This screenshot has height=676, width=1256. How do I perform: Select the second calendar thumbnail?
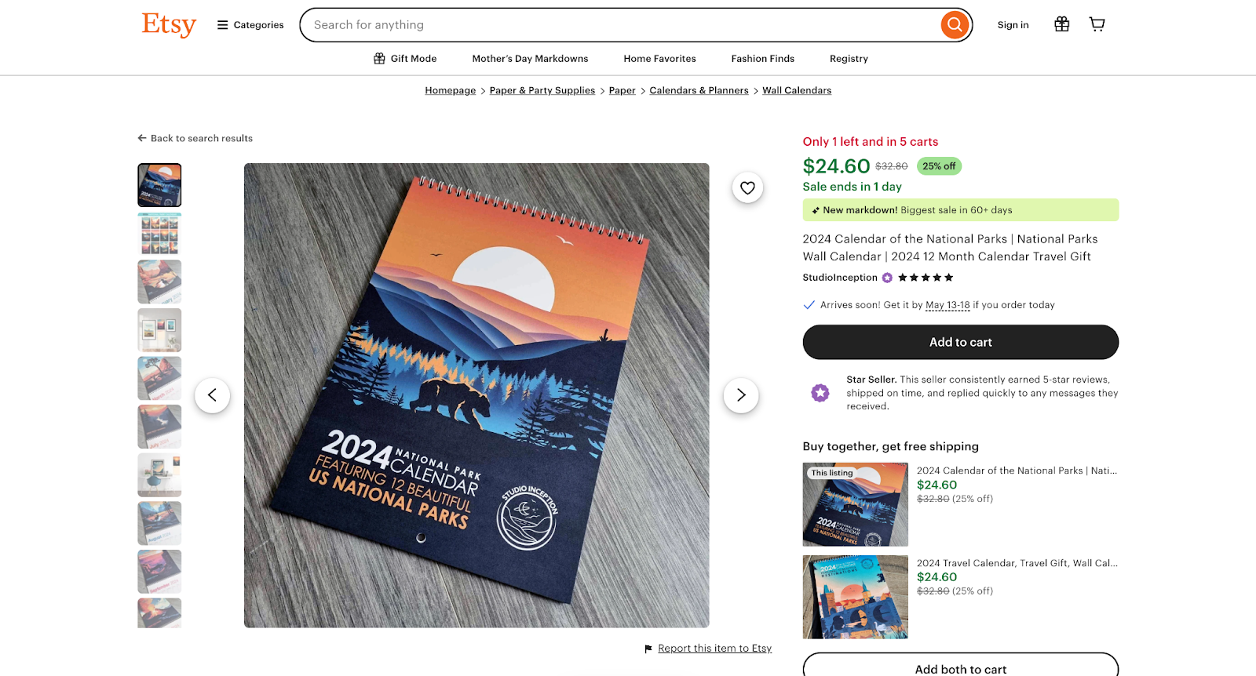click(159, 233)
